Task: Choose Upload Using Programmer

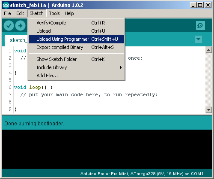Action: tap(76, 39)
